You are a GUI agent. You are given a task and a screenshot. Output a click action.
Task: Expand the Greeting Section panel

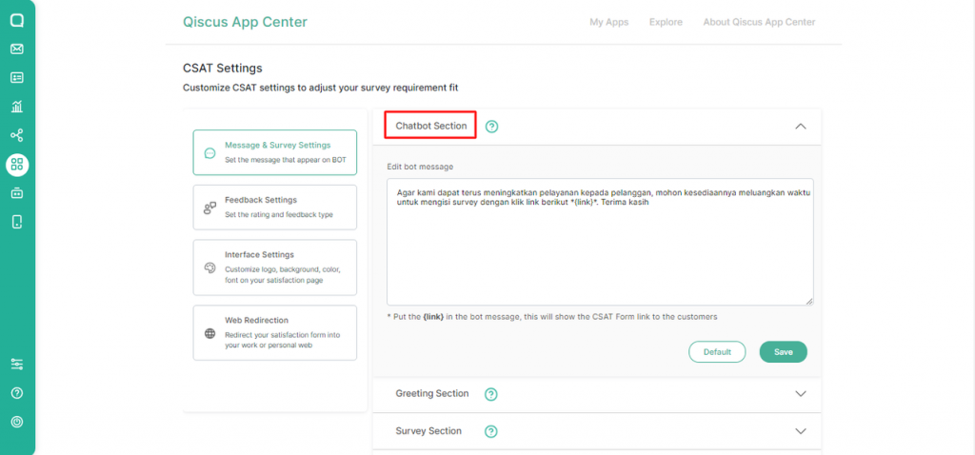coord(800,394)
